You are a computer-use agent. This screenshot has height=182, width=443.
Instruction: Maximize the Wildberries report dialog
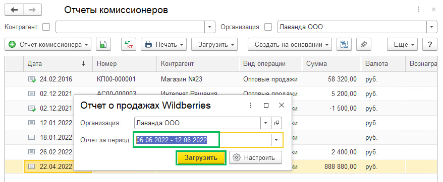[x=266, y=106]
